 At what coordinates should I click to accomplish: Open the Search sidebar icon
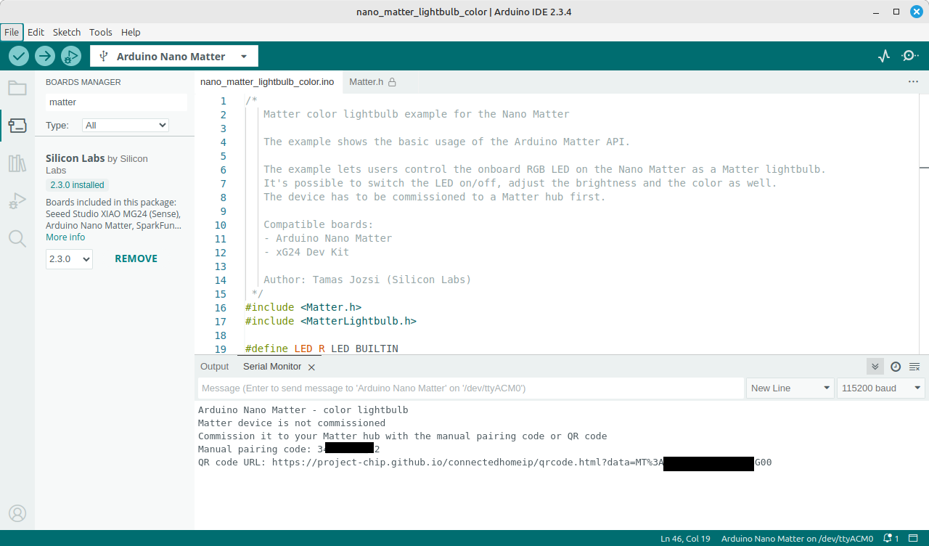pos(17,238)
